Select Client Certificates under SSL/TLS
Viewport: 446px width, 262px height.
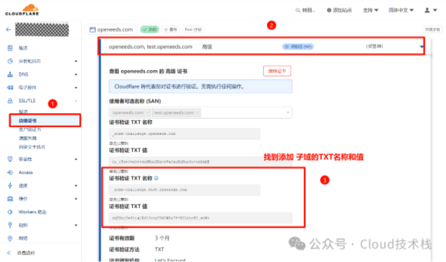point(30,130)
